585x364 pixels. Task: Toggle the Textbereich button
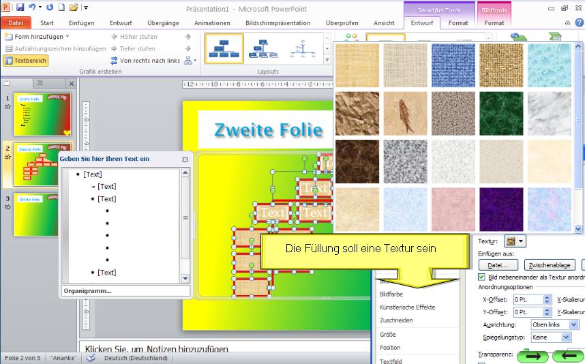(x=26, y=61)
